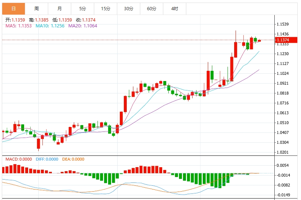Open the 15分 timeframe tab
The height and width of the screenshot is (200, 301).
coord(106,9)
